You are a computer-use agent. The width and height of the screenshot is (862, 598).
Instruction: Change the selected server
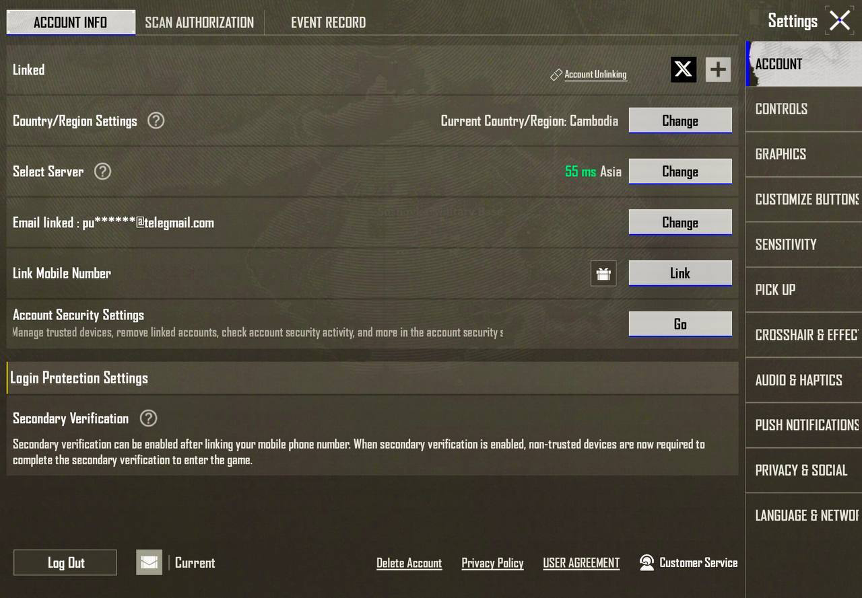coord(680,172)
